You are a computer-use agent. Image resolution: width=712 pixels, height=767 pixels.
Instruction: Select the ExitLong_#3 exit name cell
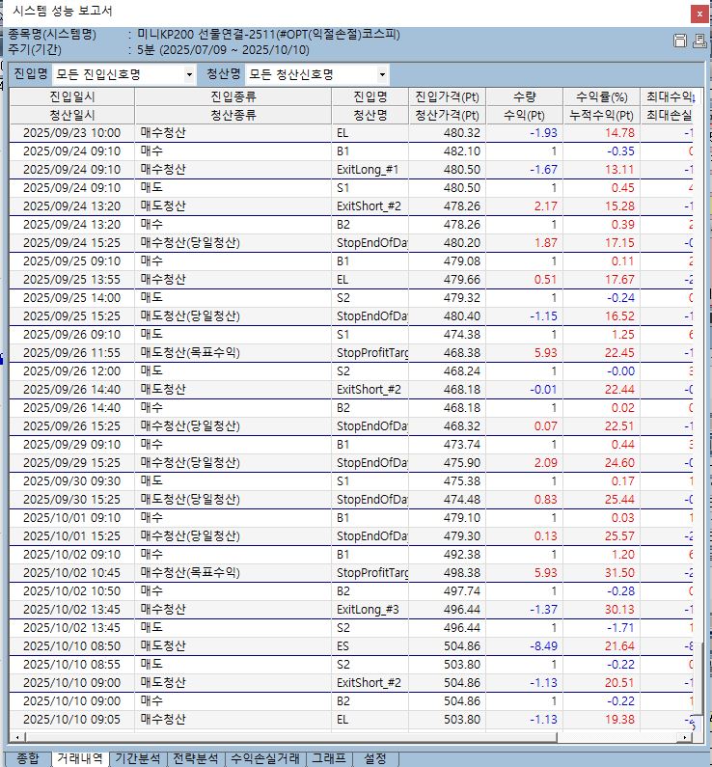coord(370,609)
